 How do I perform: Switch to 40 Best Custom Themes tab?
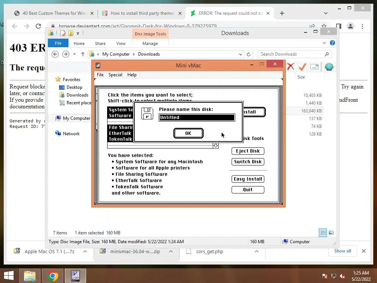[54, 13]
